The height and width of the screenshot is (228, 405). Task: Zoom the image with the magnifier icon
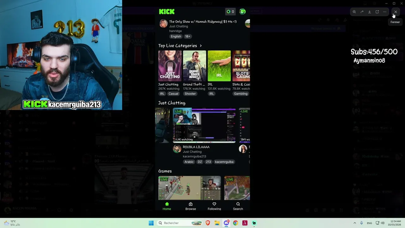354,12
